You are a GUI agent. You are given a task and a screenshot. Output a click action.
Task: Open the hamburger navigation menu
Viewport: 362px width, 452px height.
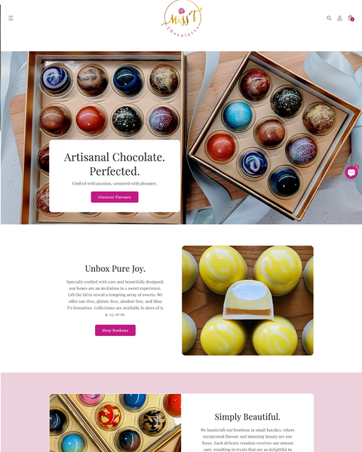pyautogui.click(x=11, y=18)
